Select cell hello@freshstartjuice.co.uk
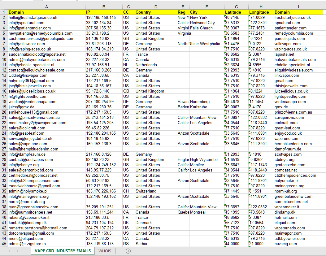Image resolution: width=326 pixels, height=256 pixels. [46, 17]
